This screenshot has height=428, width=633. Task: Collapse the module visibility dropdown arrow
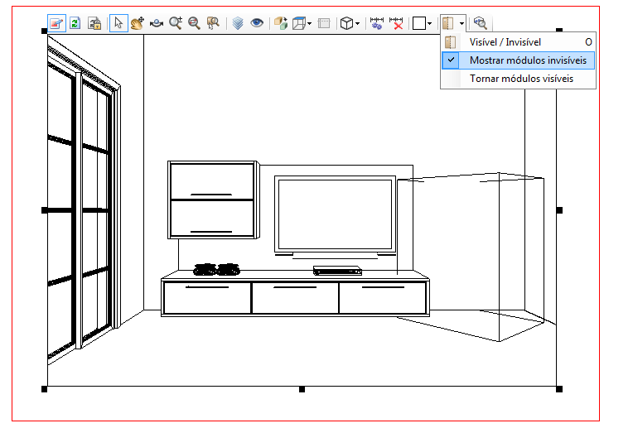click(x=461, y=23)
